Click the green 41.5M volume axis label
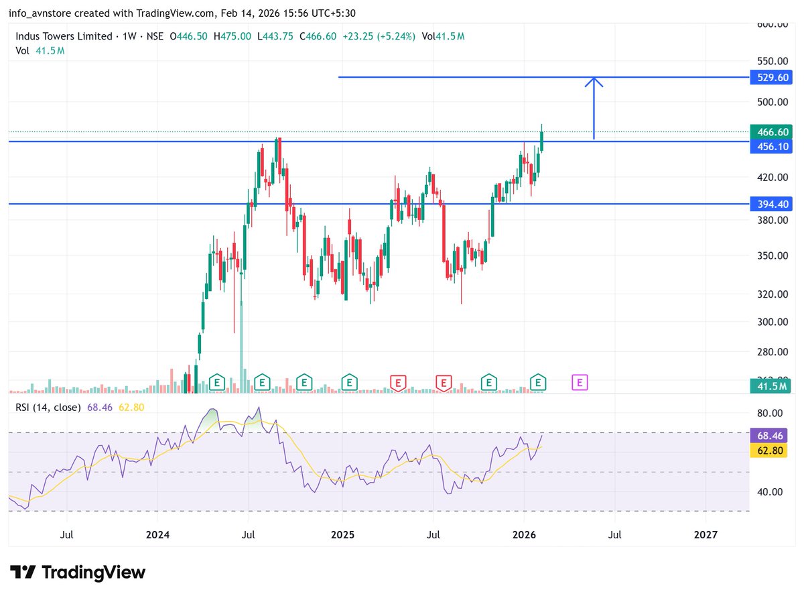The height and width of the screenshot is (598, 804). tap(770, 385)
